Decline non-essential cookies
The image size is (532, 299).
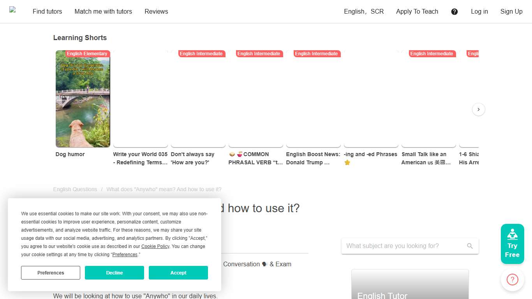114,273
